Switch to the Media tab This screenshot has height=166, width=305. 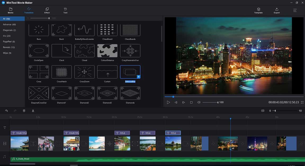10,10
